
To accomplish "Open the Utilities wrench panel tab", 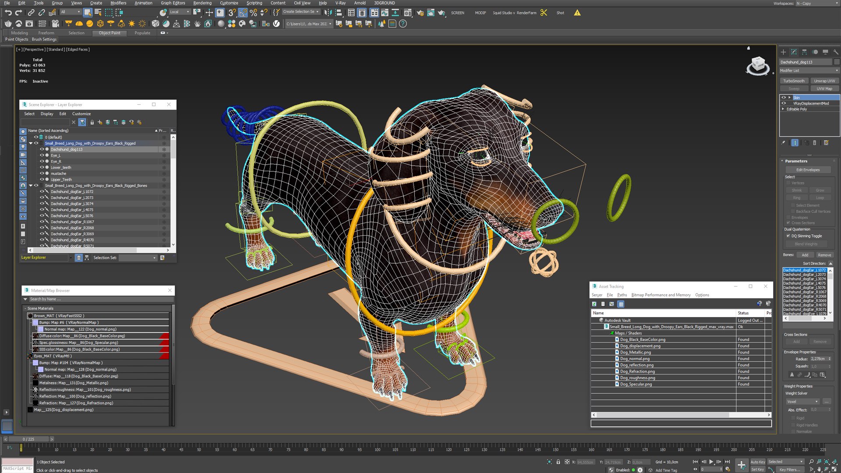I will (x=836, y=52).
